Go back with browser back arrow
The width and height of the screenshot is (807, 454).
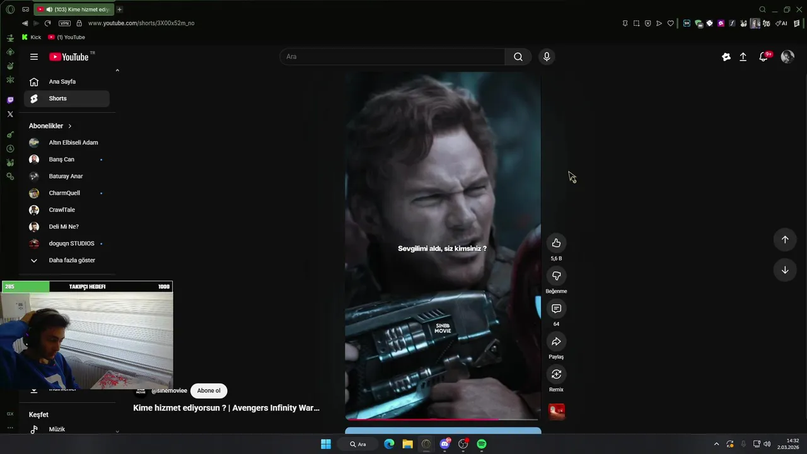click(25, 23)
